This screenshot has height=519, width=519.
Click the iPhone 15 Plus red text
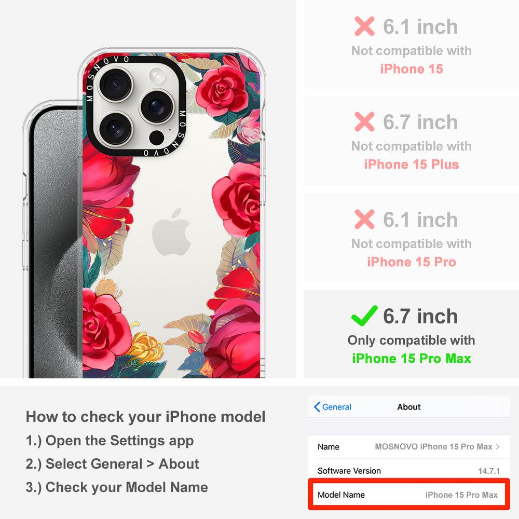pos(412,164)
